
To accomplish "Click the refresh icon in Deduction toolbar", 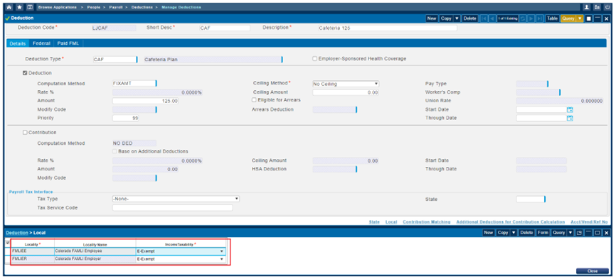I will click(x=523, y=18).
